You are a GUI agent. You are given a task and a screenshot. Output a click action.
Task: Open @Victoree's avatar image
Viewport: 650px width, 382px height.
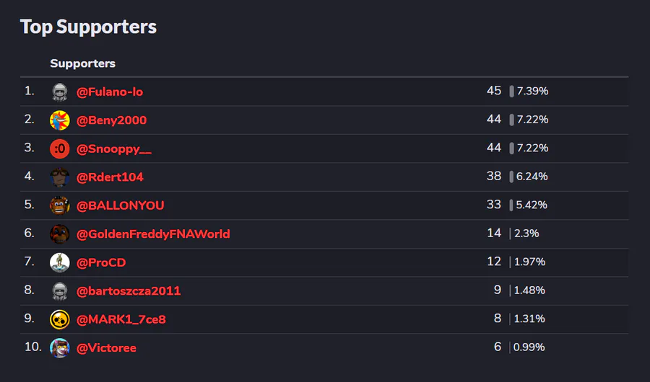(59, 347)
